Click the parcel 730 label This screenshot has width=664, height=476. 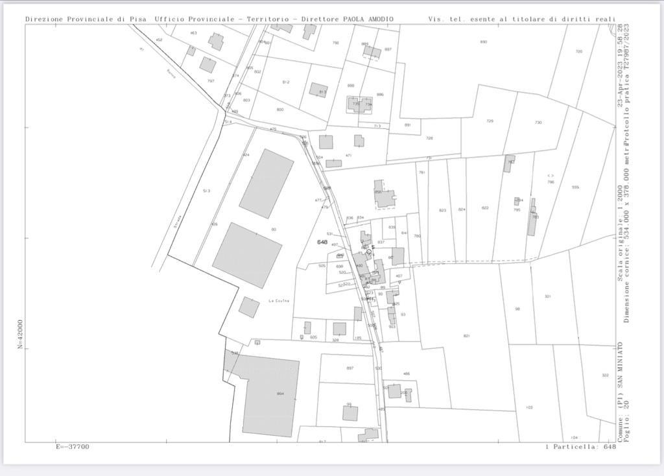point(538,123)
